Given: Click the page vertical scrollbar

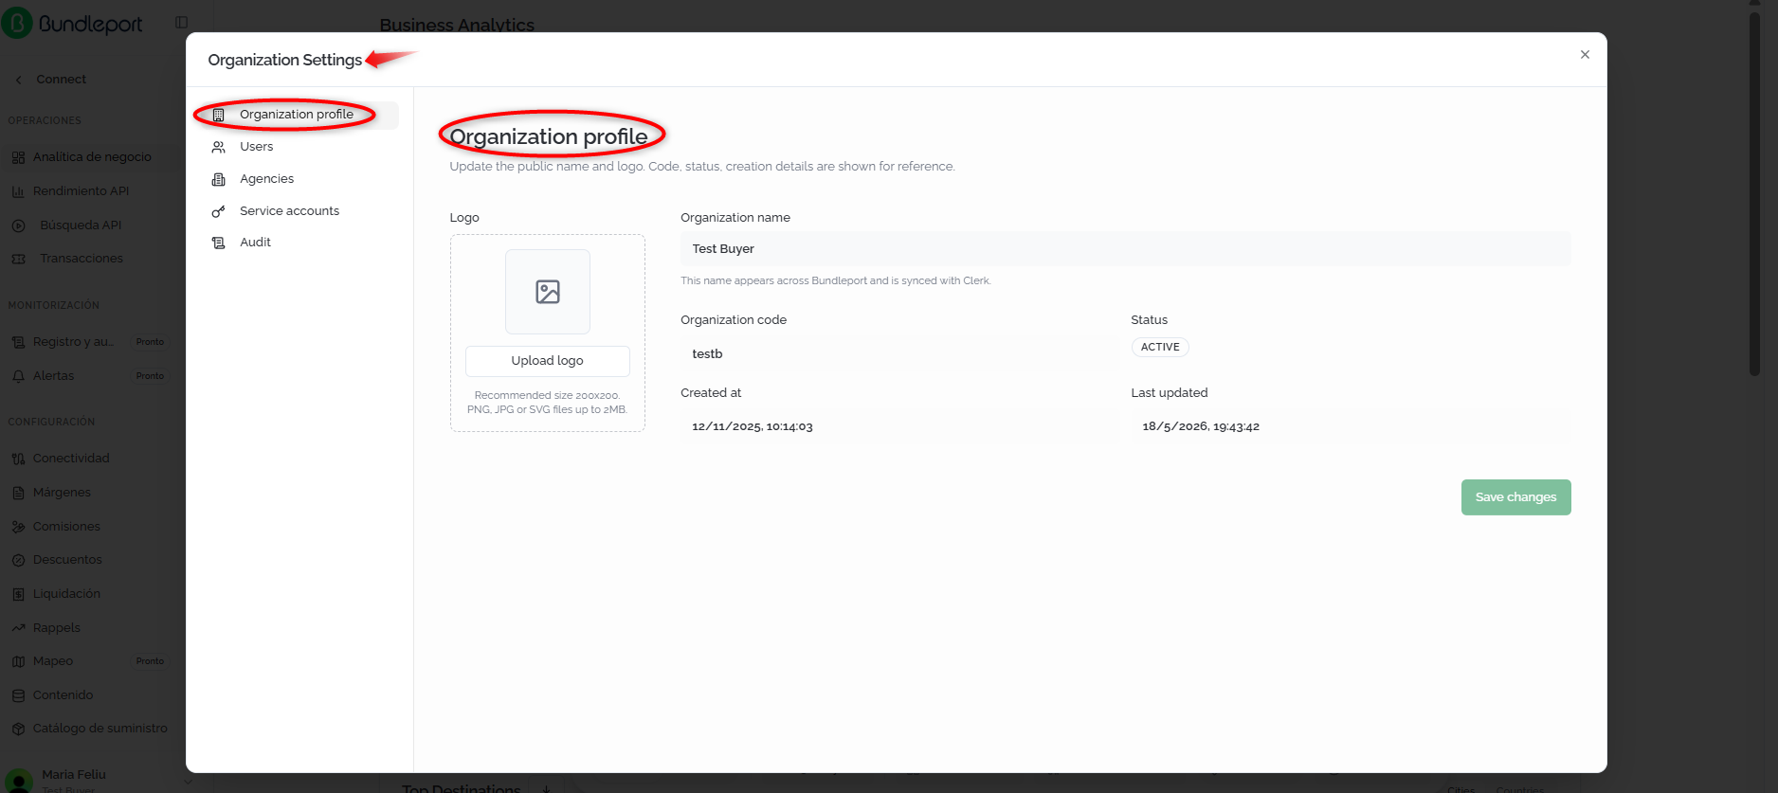Looking at the screenshot, I should pos(1754,194).
